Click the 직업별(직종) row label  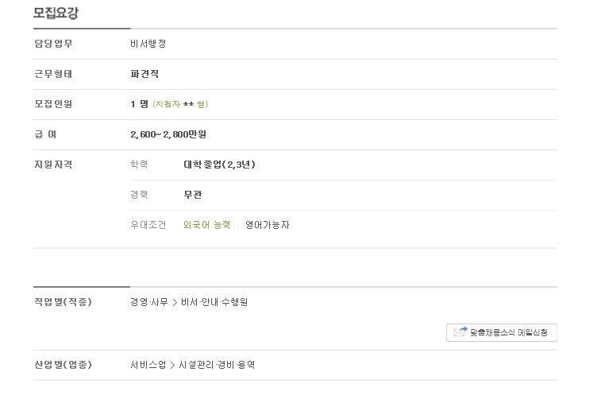point(63,302)
